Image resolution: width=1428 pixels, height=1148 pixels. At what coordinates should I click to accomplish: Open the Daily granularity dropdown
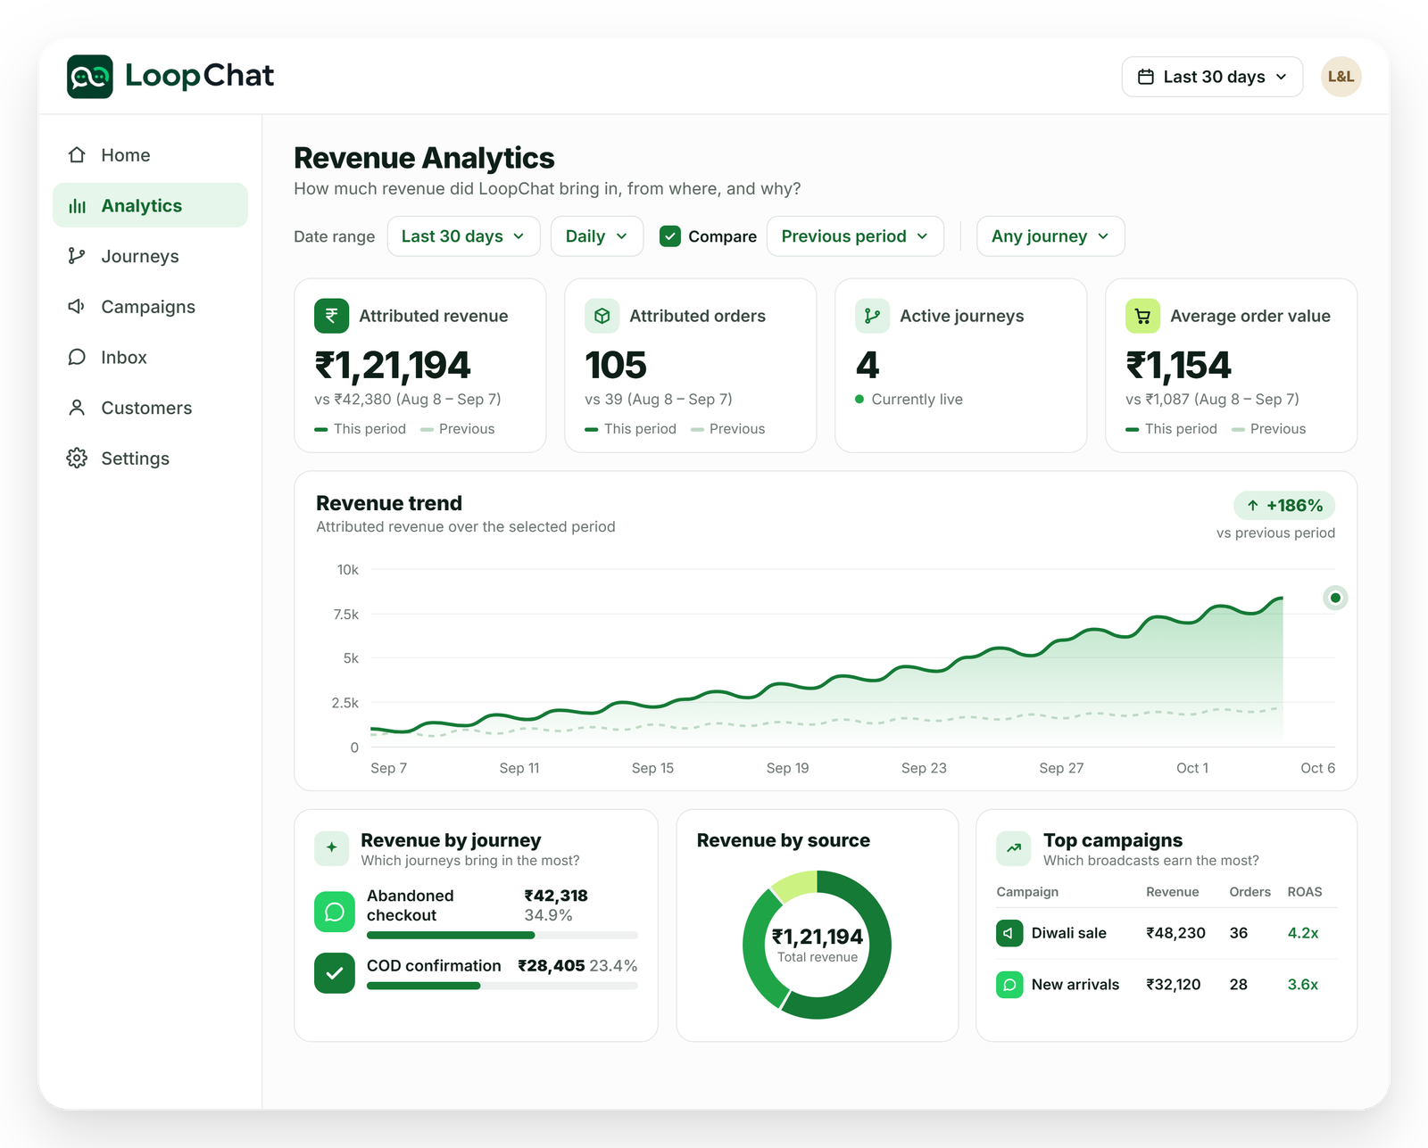[x=597, y=236]
